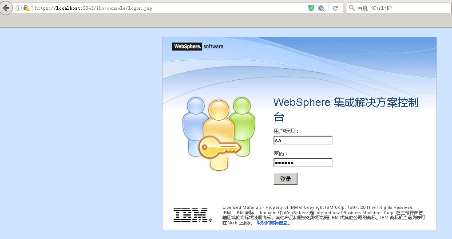The height and width of the screenshot is (239, 452).
Task: Open the 版权和商标信息 link
Action: click(x=272, y=223)
